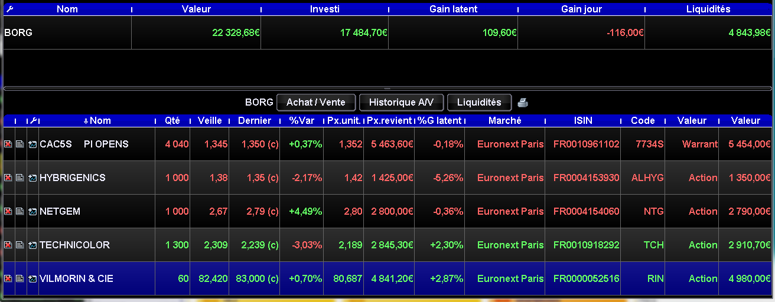The width and height of the screenshot is (775, 302).
Task: Open the Achat / Vente dialog
Action: [x=315, y=102]
